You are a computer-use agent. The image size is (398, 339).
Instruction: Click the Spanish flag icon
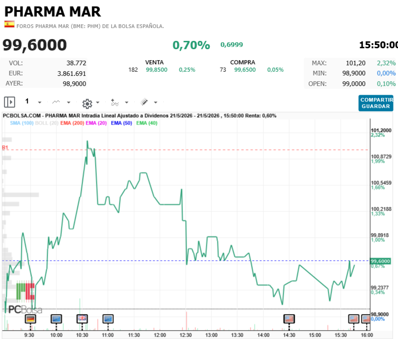pyautogui.click(x=9, y=24)
